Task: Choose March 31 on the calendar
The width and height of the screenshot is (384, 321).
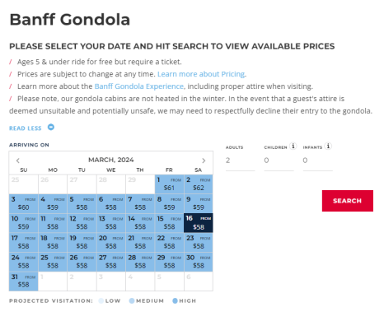Action: click(23, 281)
